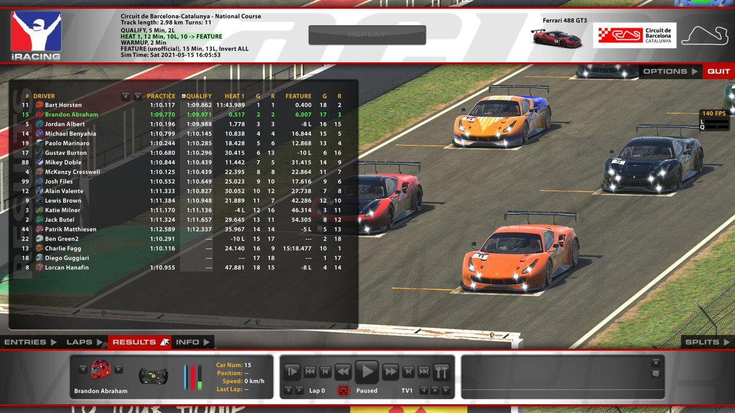735x413 pixels.
Task: Sort results by Feature column
Action: click(298, 96)
